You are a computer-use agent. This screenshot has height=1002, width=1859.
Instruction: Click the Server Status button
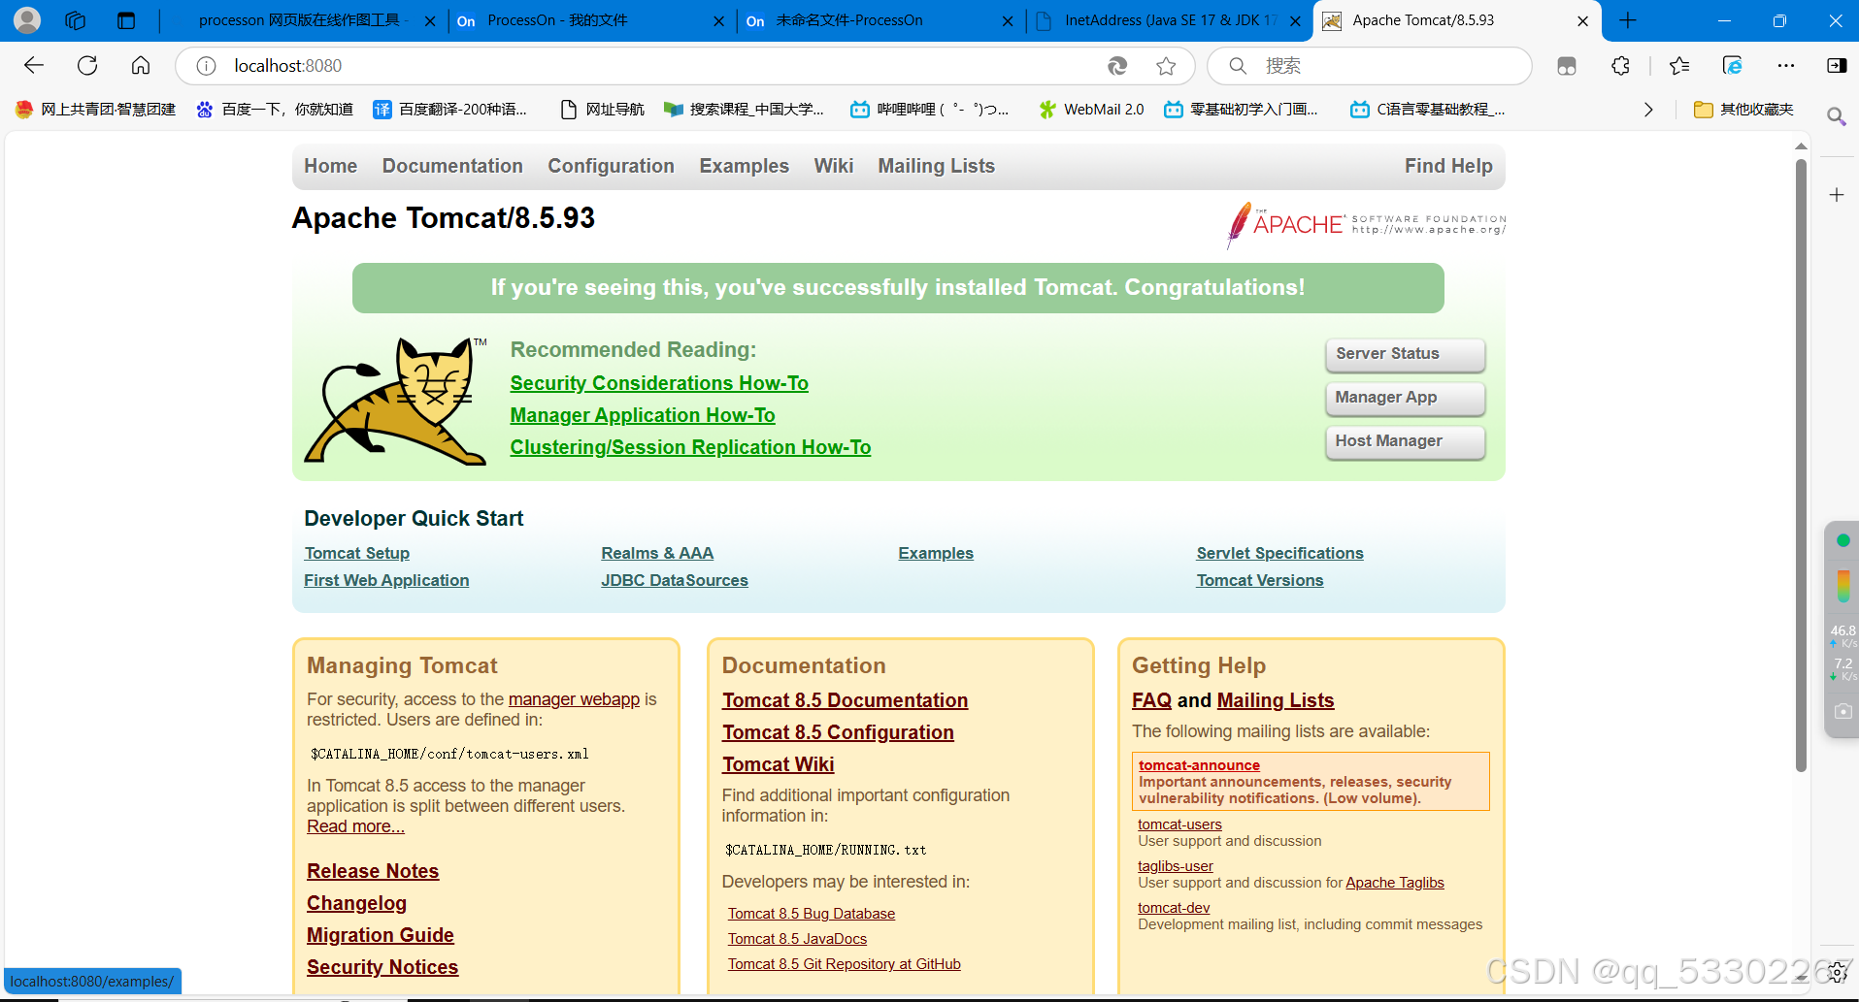pyautogui.click(x=1405, y=354)
